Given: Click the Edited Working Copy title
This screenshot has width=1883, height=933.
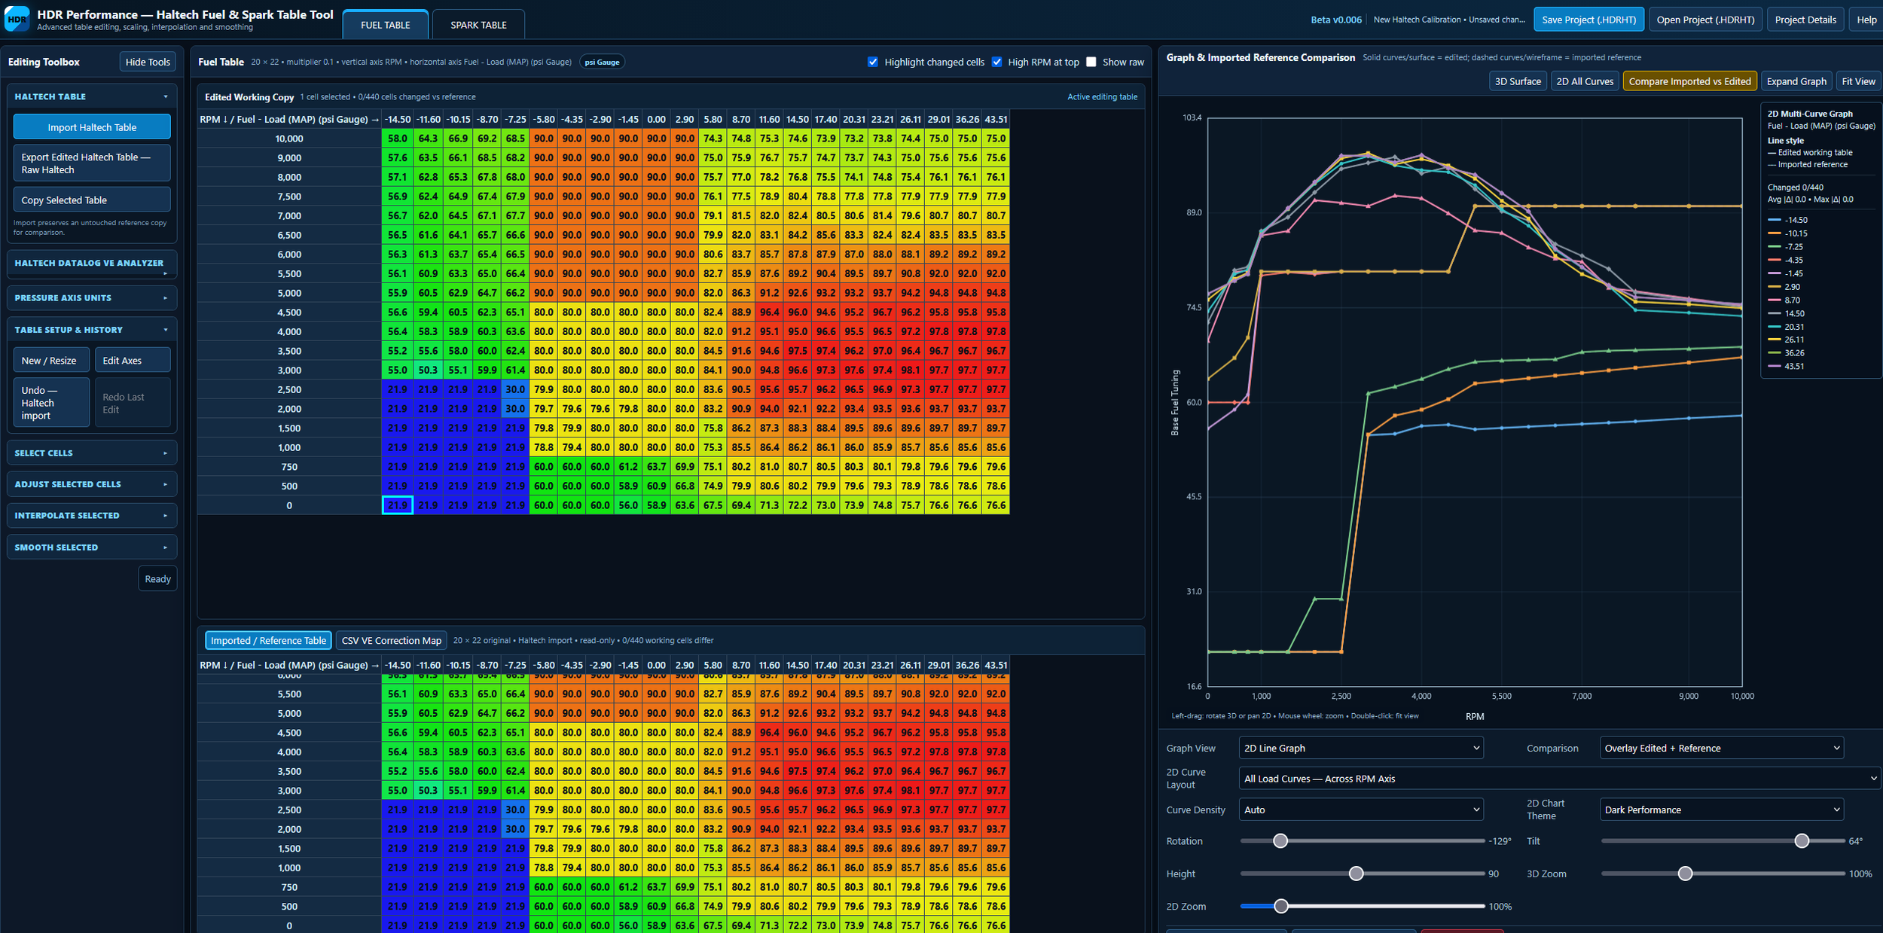Looking at the screenshot, I should click(x=249, y=96).
